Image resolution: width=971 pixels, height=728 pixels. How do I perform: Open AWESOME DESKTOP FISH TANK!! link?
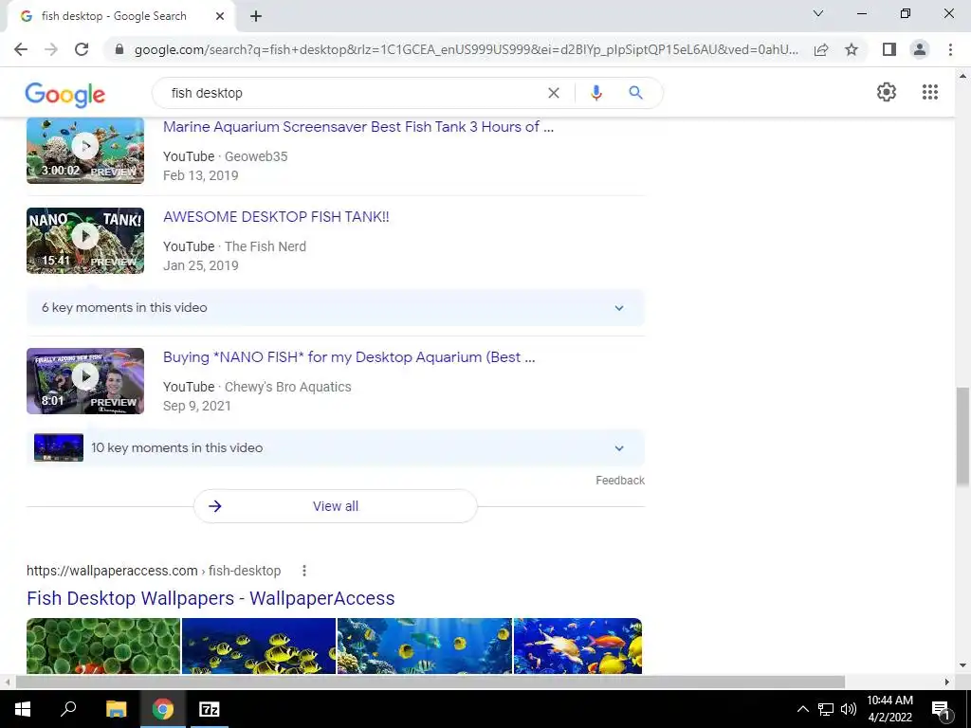(x=276, y=217)
